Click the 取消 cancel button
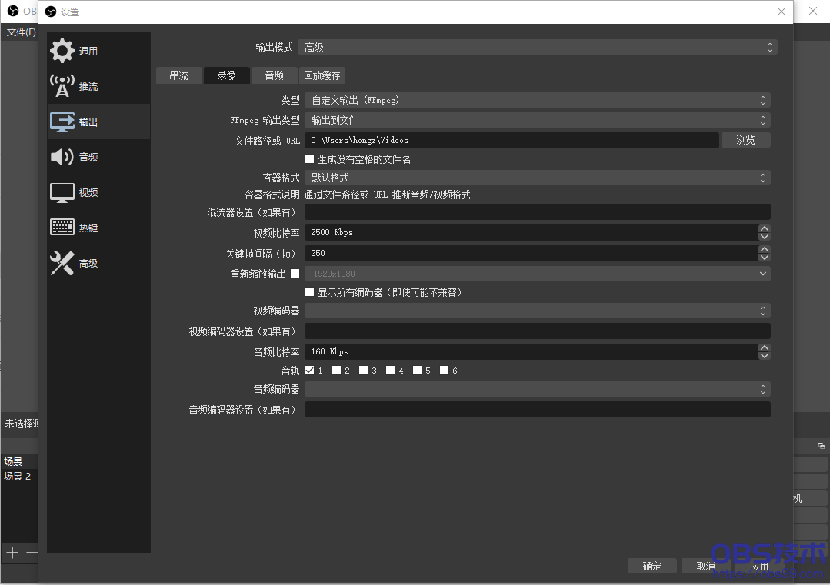The height and width of the screenshot is (585, 830). tap(705, 566)
